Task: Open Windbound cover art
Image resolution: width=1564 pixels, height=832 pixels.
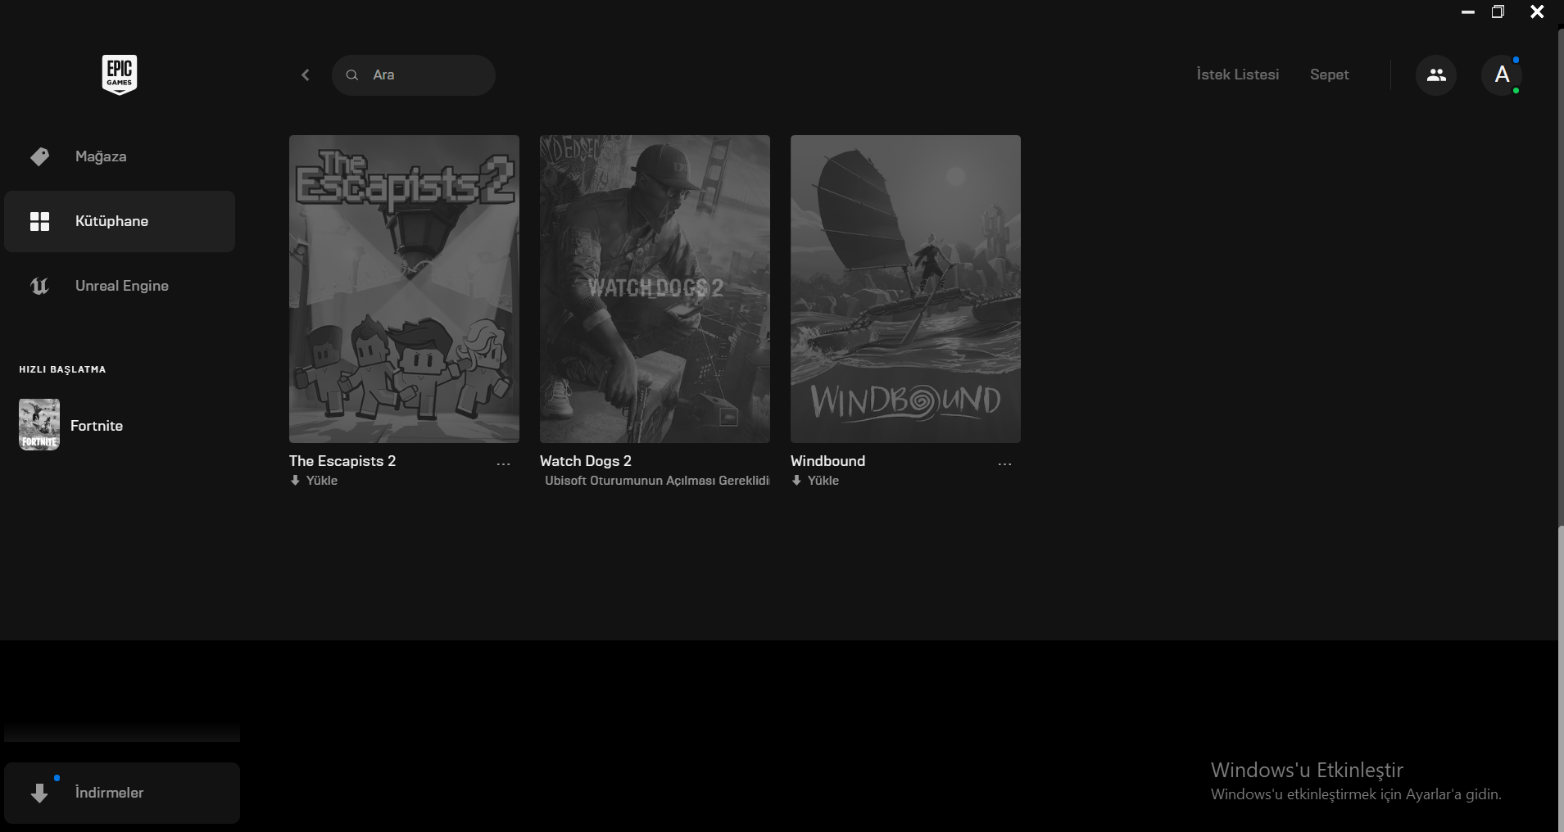Action: point(905,289)
